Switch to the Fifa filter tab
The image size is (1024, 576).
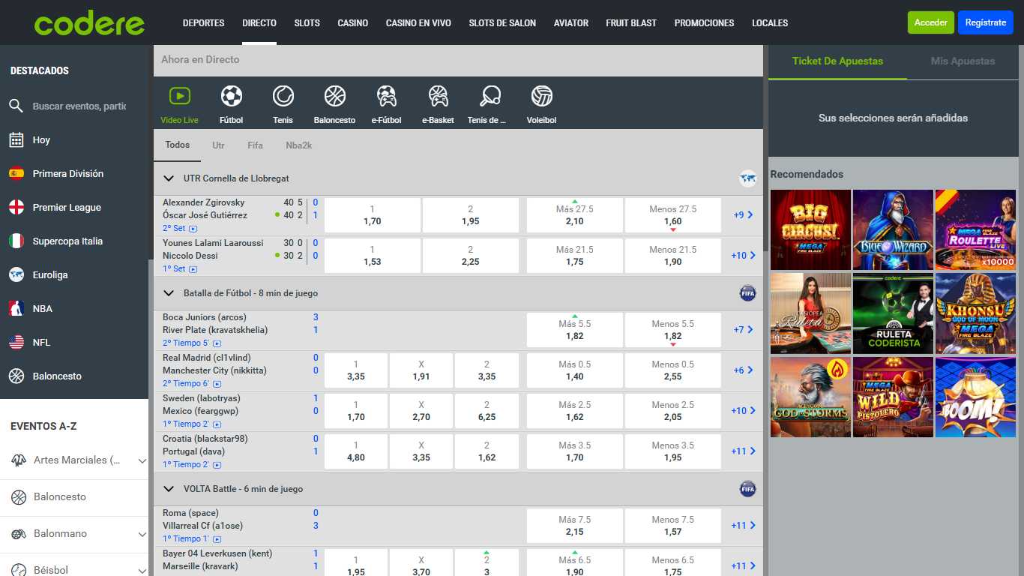255,145
